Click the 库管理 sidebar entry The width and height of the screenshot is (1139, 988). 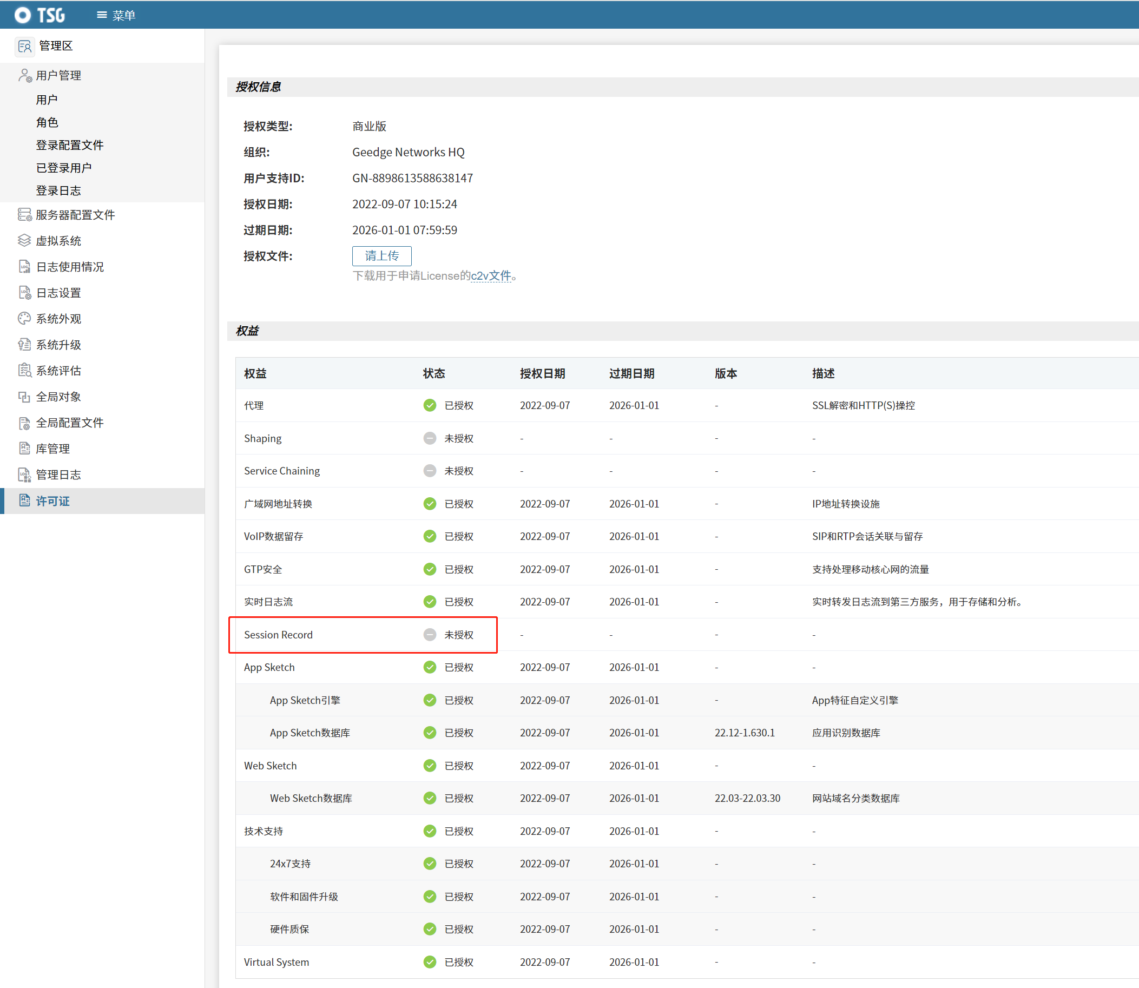(x=52, y=449)
